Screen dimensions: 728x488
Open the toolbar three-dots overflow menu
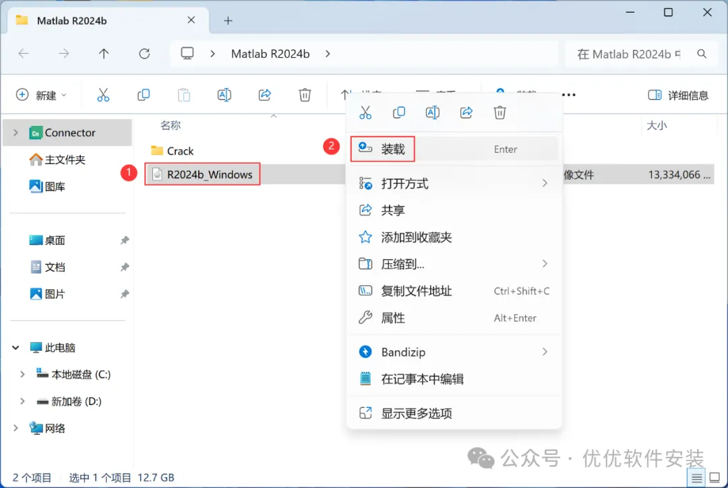(x=569, y=95)
